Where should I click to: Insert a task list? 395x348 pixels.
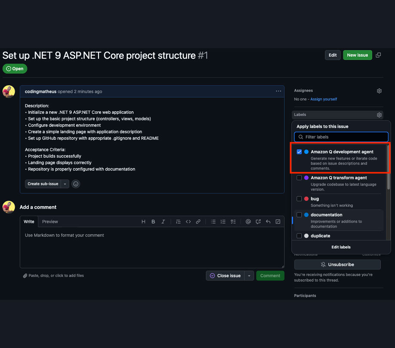coord(233,222)
